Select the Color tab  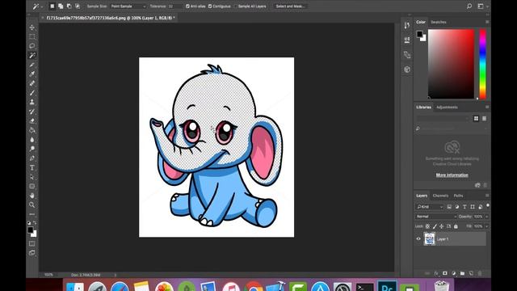point(421,22)
